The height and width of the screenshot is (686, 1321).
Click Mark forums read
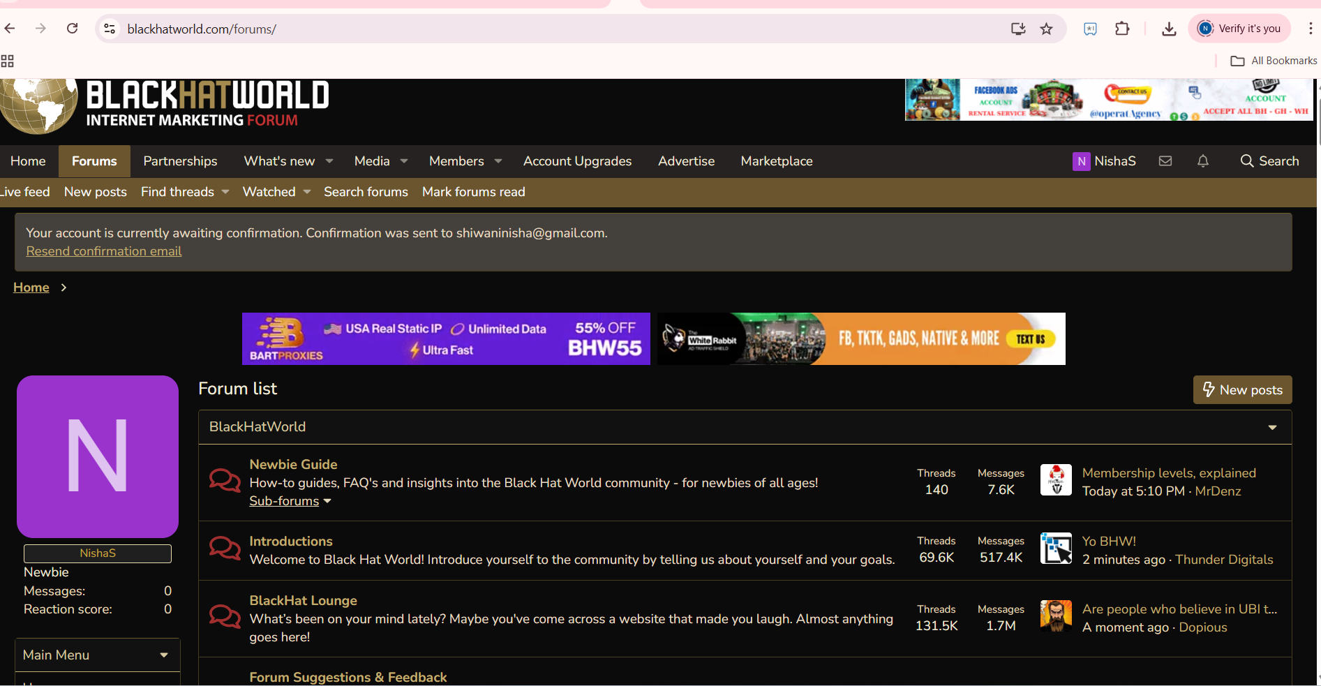point(473,192)
